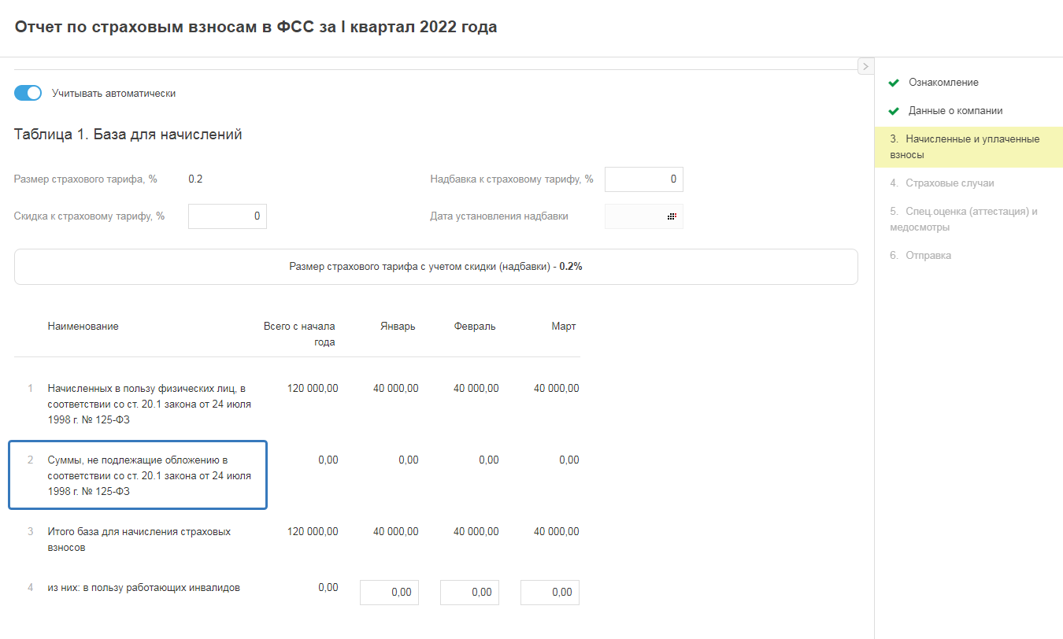The height and width of the screenshot is (639, 1063).
Task: Open step 5 Спец.оценка (аттестация) и медосмотры
Action: (965, 220)
